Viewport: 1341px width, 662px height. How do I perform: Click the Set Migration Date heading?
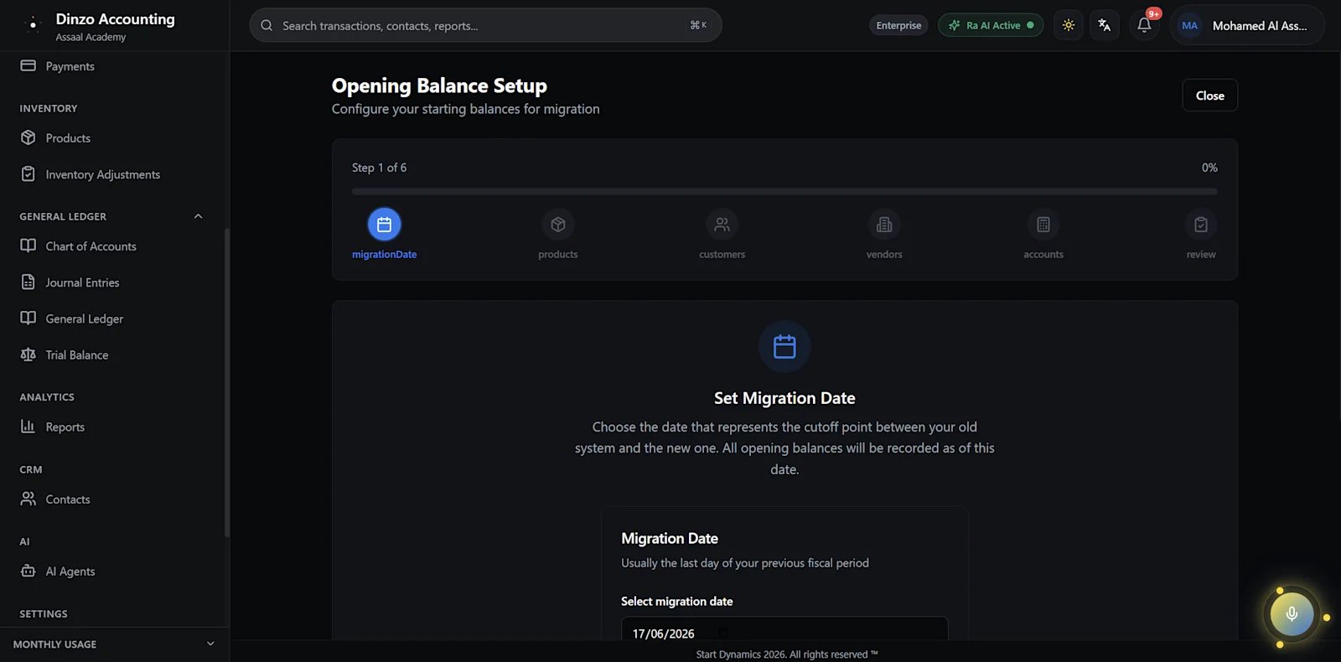784,398
